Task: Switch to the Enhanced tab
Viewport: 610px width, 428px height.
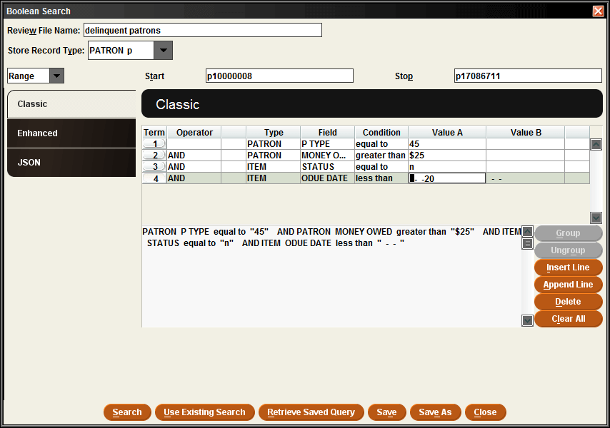Action: tap(71, 133)
